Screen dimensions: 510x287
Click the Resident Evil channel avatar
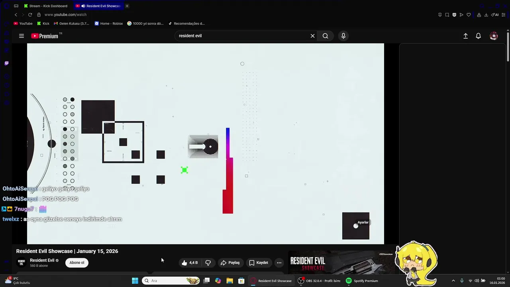[x=22, y=263]
